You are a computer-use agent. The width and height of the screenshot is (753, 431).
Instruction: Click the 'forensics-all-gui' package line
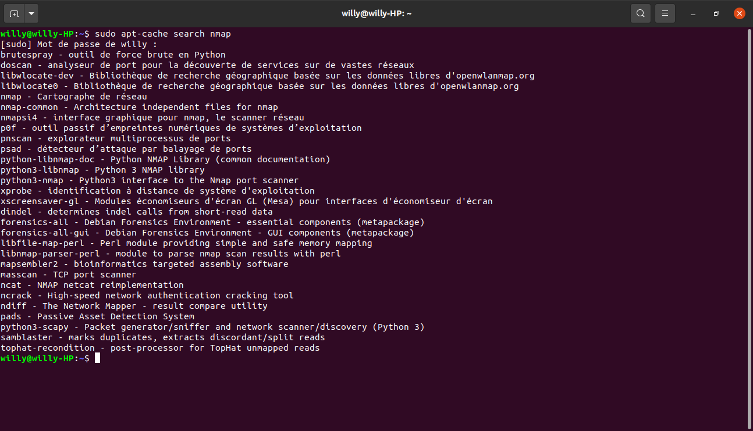point(207,233)
